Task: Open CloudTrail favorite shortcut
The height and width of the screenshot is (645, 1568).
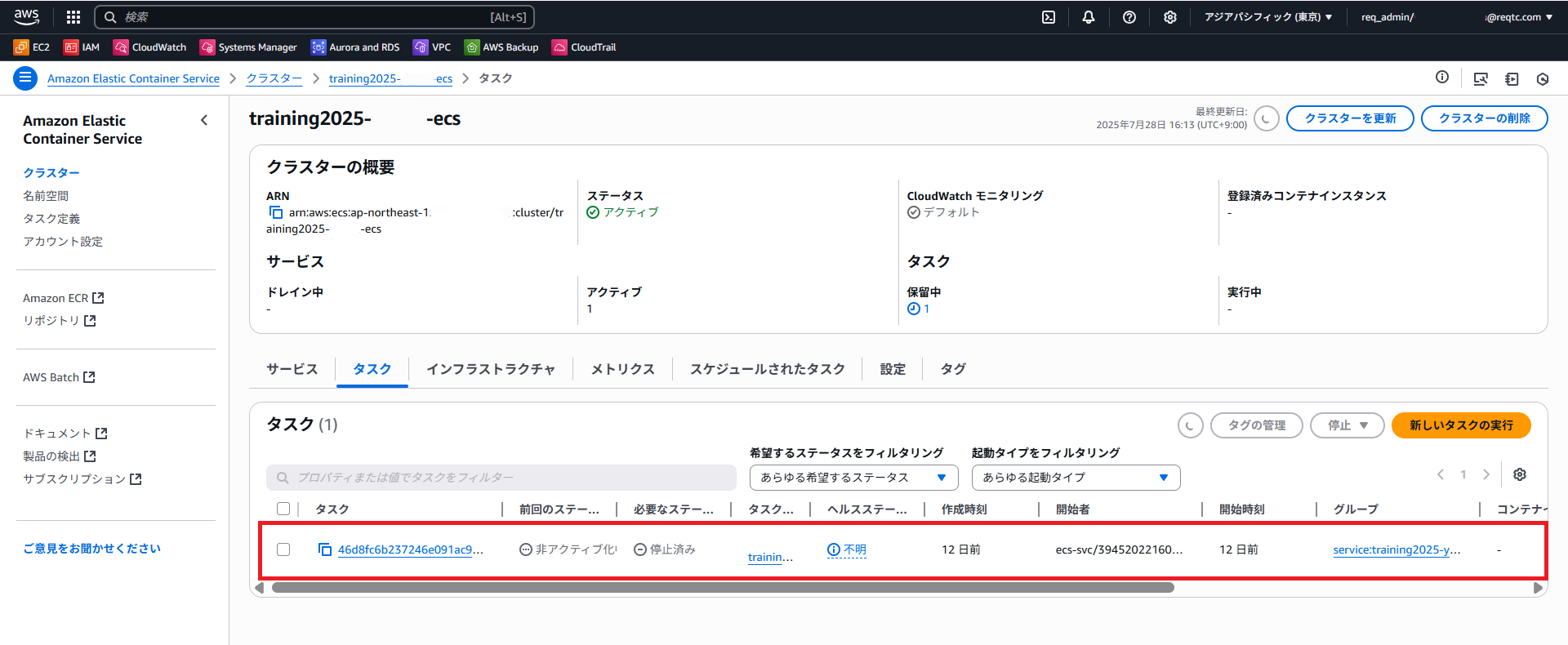Action: click(x=584, y=47)
